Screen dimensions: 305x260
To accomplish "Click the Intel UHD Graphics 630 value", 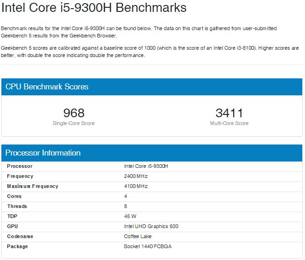I will pyautogui.click(x=151, y=226).
